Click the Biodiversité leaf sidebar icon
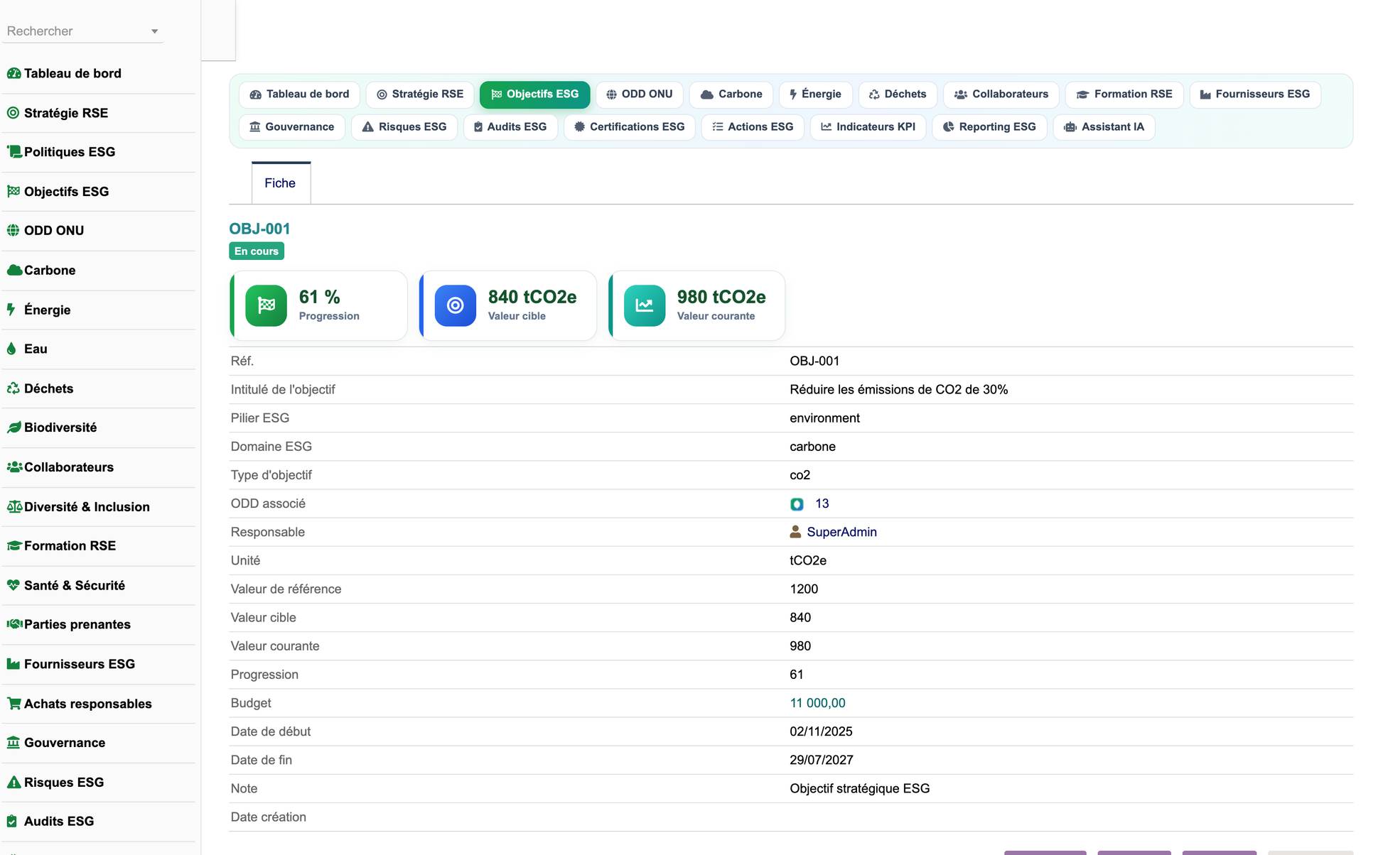This screenshot has width=1383, height=855. [14, 427]
